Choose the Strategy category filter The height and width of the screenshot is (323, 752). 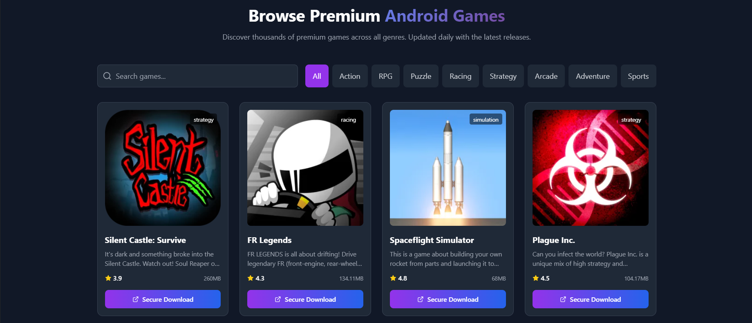tap(503, 76)
